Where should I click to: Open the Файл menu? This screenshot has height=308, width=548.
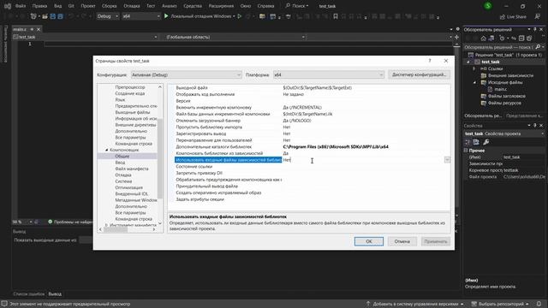click(x=21, y=6)
